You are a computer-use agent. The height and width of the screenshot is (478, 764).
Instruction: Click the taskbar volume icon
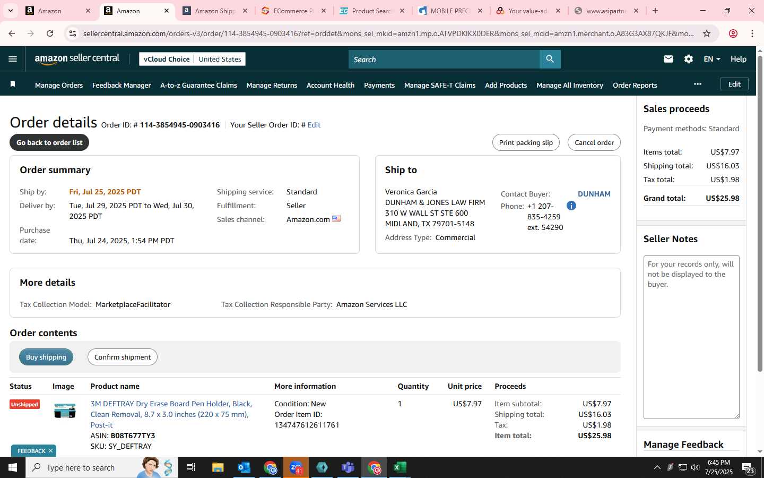click(695, 467)
